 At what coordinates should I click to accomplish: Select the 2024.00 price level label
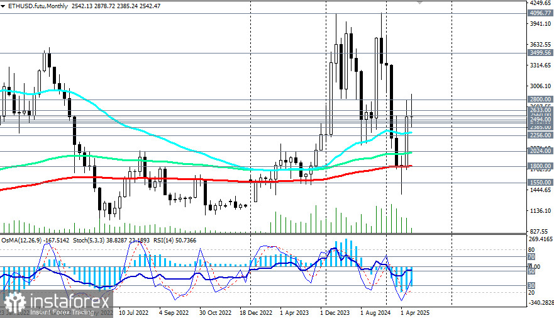(540, 151)
